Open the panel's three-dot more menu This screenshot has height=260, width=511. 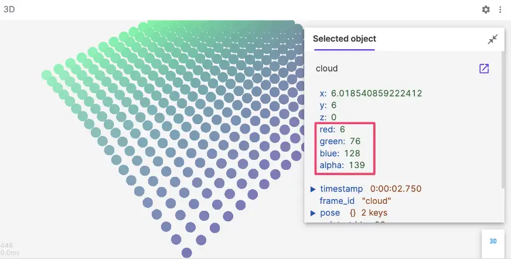[500, 9]
